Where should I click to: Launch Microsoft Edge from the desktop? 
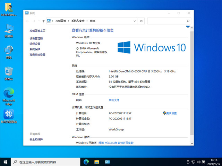(x=9, y=97)
